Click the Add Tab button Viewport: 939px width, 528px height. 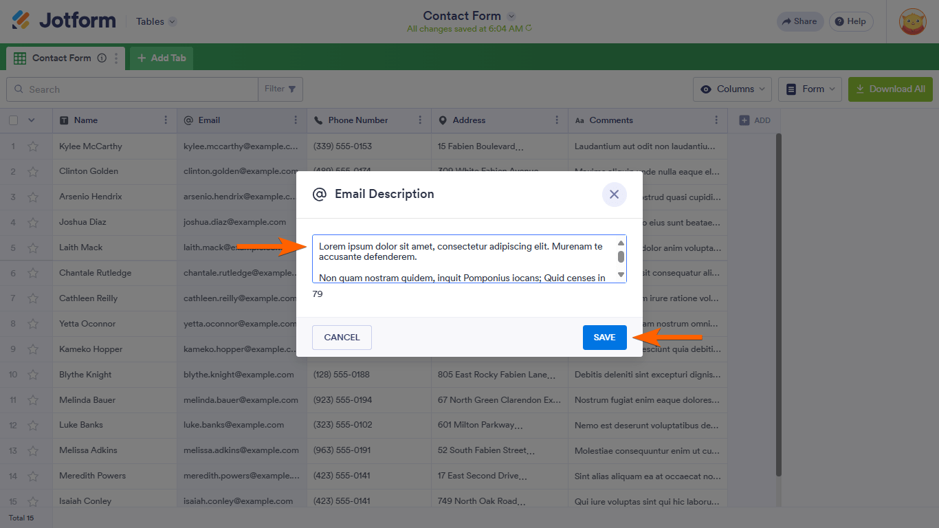[x=162, y=58]
